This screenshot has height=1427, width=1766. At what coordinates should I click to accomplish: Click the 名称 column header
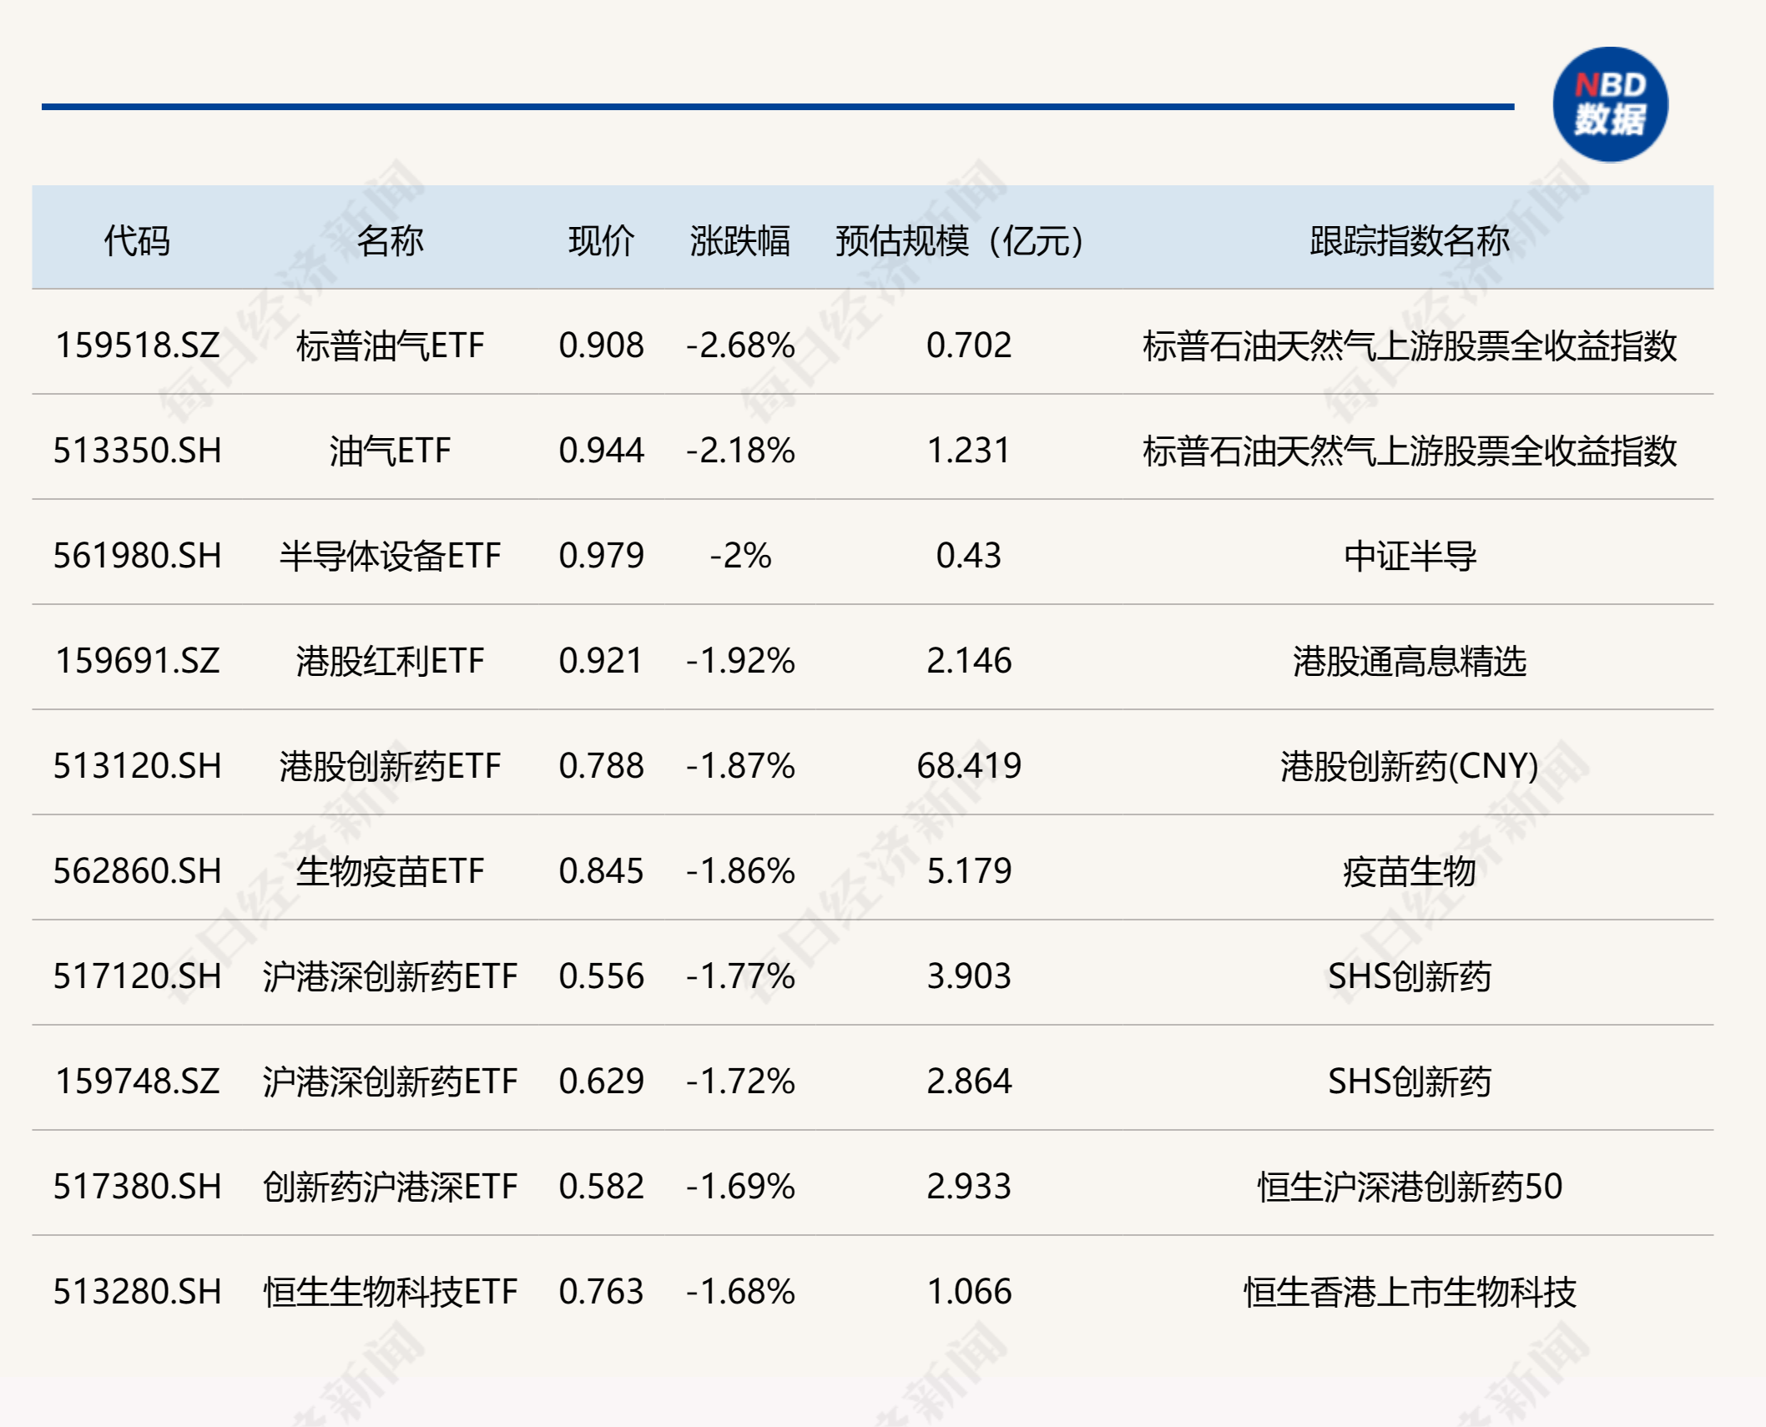[x=390, y=241]
